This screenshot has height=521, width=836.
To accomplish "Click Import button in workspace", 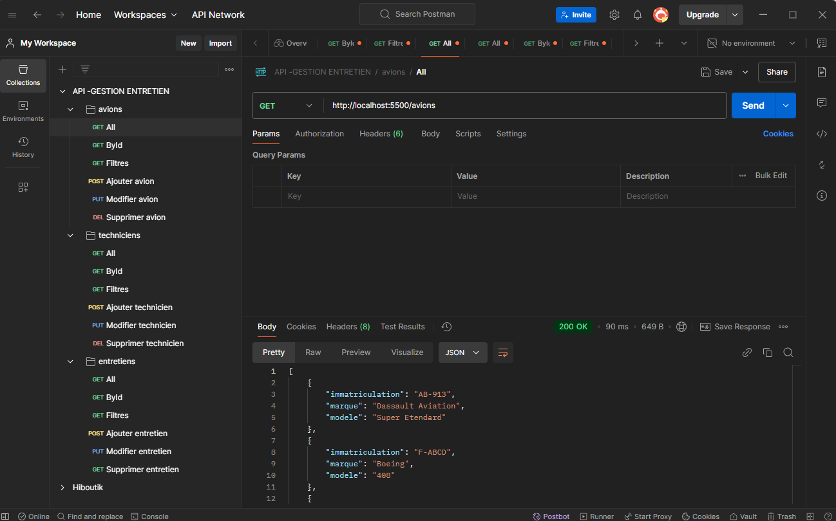I will [x=220, y=43].
